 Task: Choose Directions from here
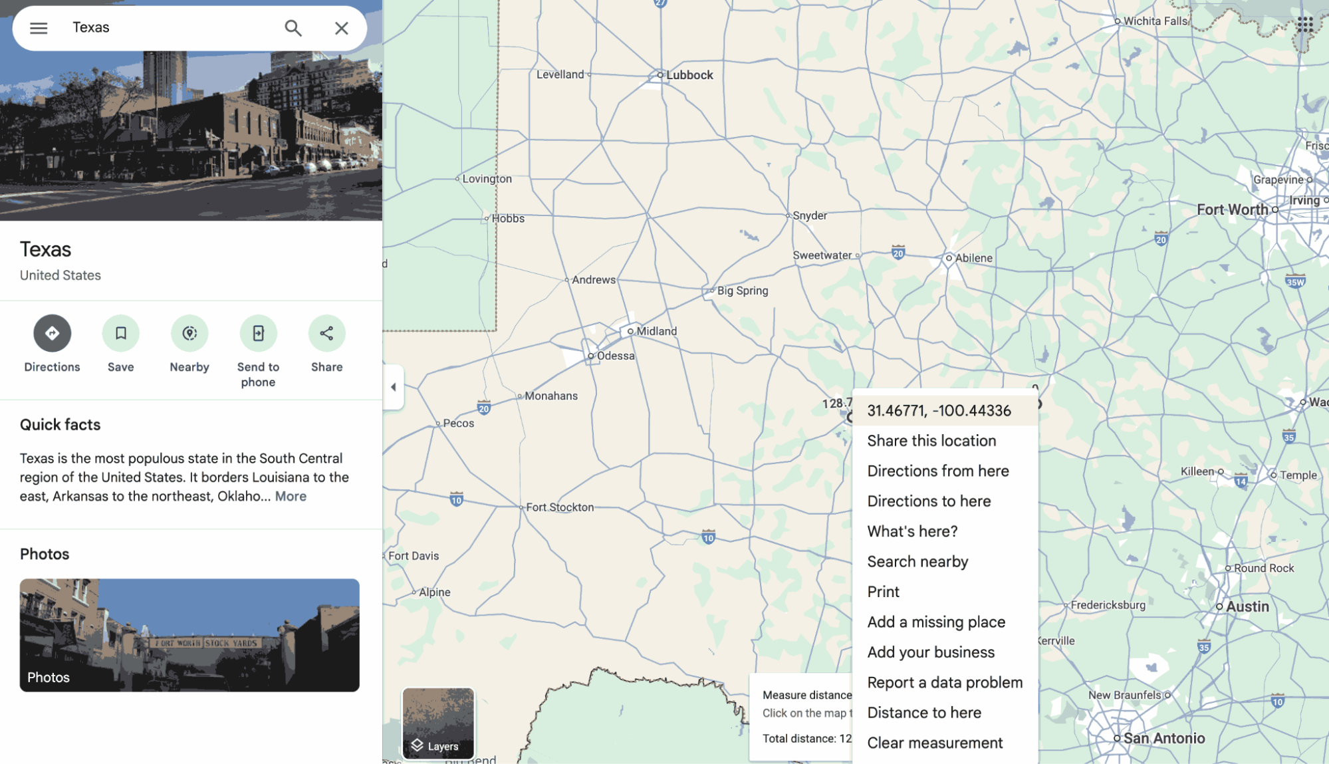tap(945, 471)
